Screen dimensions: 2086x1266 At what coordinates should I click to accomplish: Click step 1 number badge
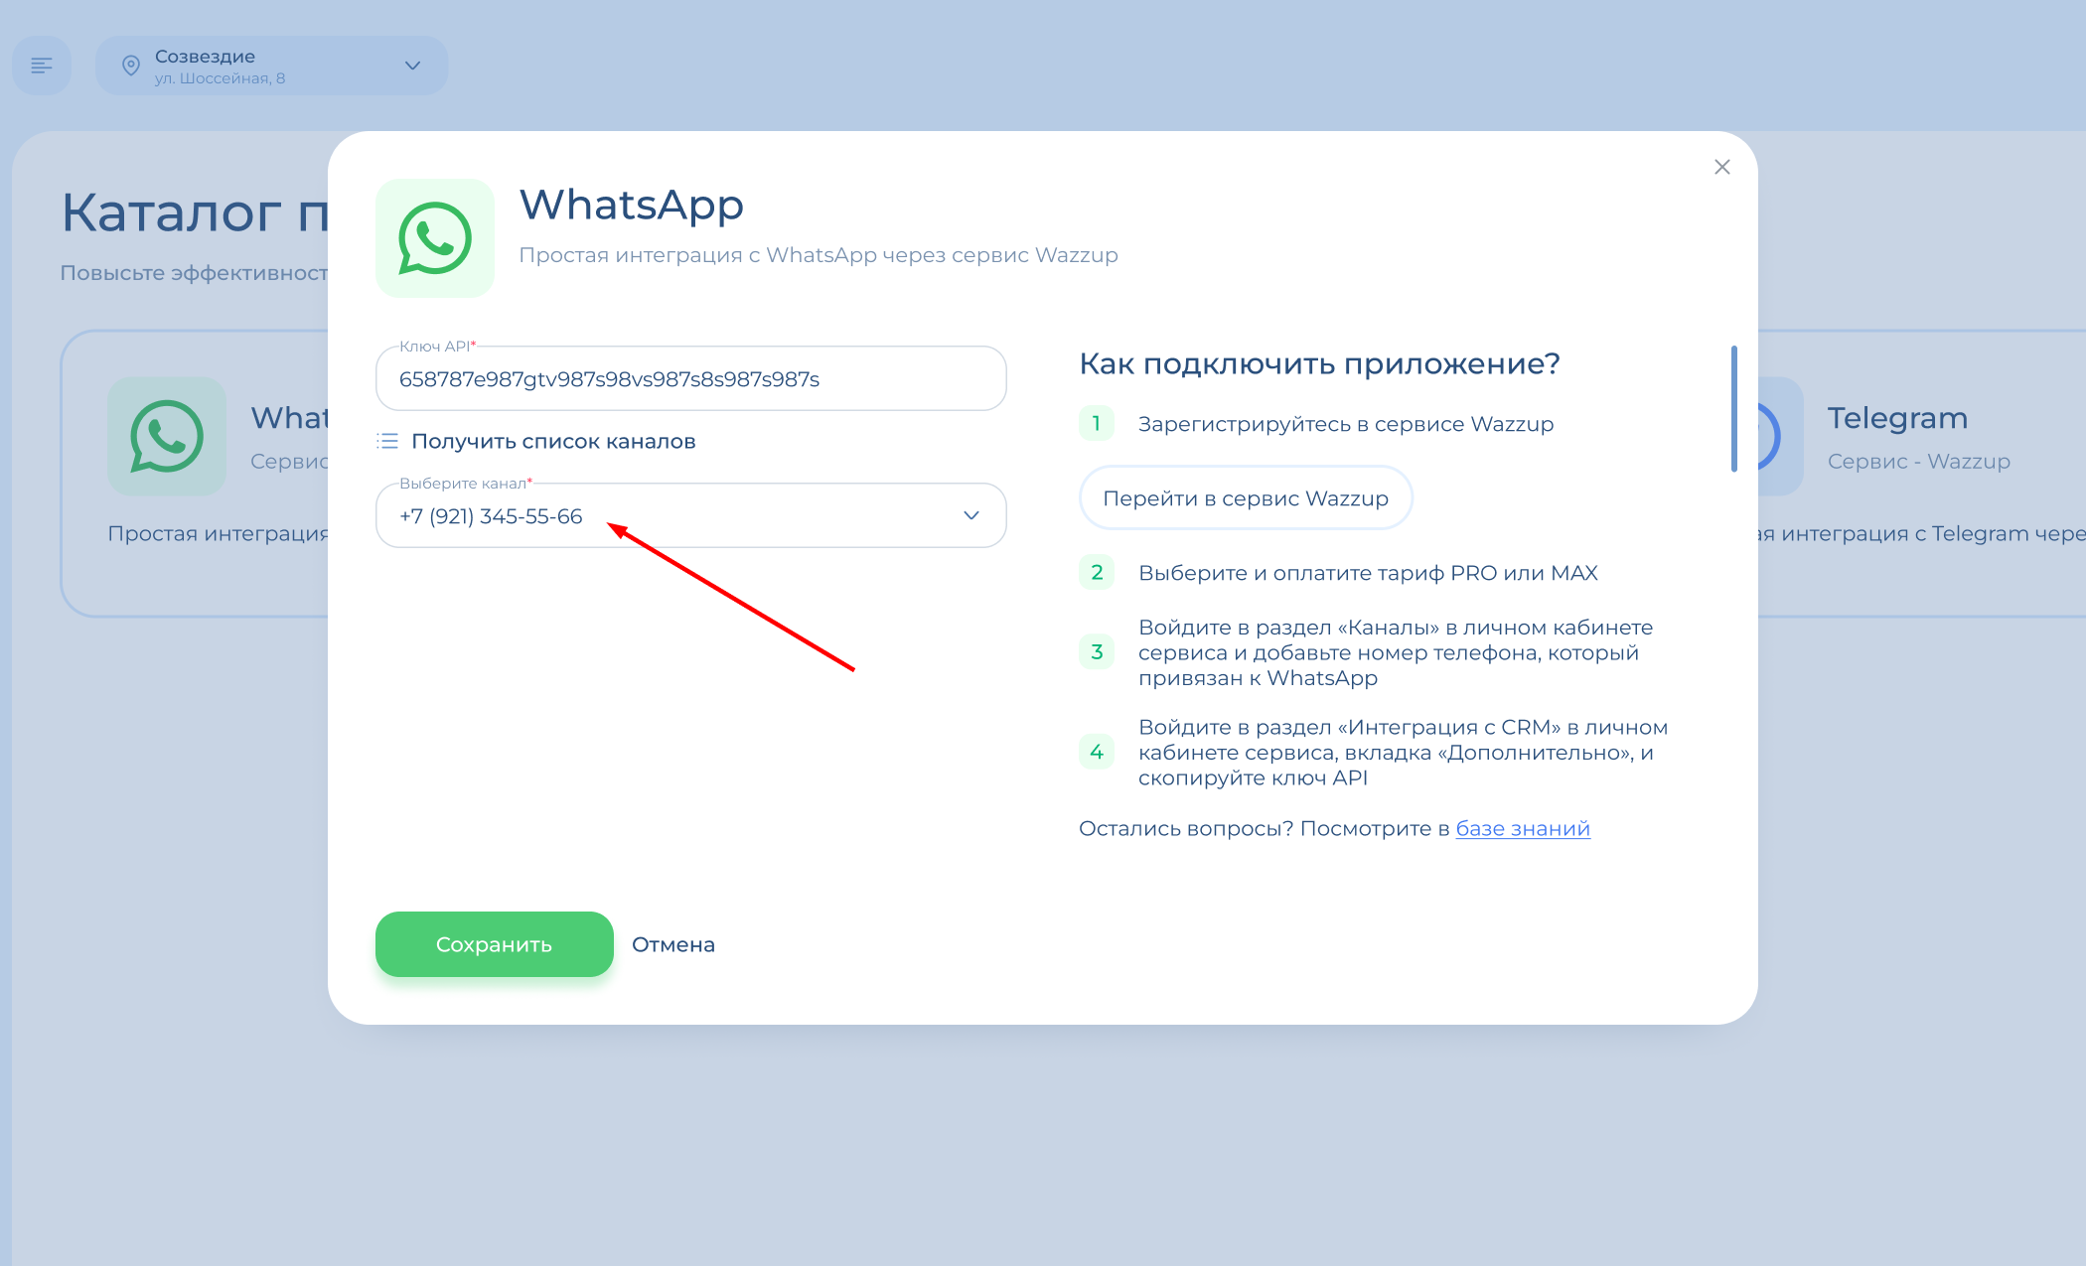pos(1097,423)
